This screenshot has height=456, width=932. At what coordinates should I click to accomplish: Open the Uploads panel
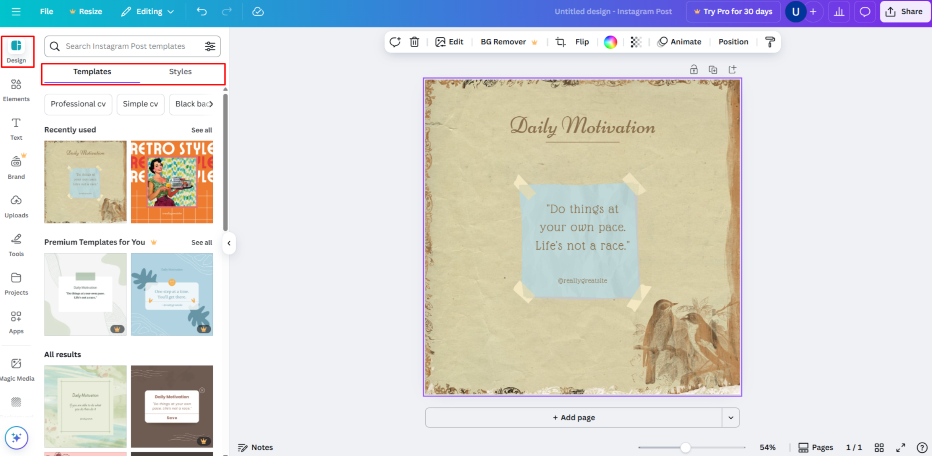click(16, 206)
